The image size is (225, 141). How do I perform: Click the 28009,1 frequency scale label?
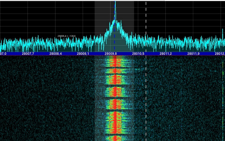click(83, 53)
